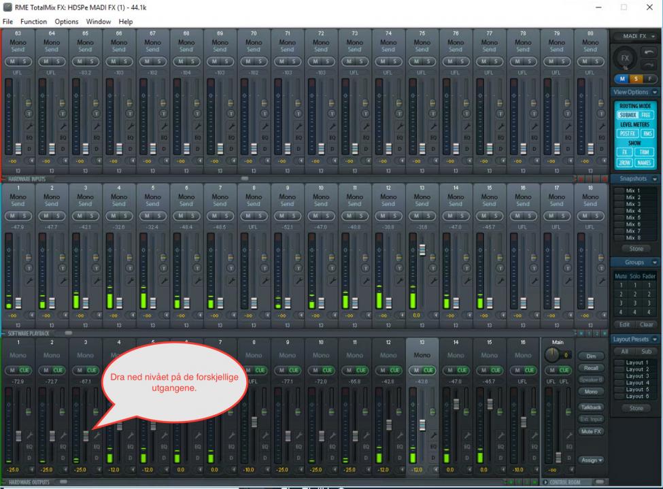Click the T icon on software playback 2
The width and height of the screenshot is (663, 489).
tap(63, 268)
